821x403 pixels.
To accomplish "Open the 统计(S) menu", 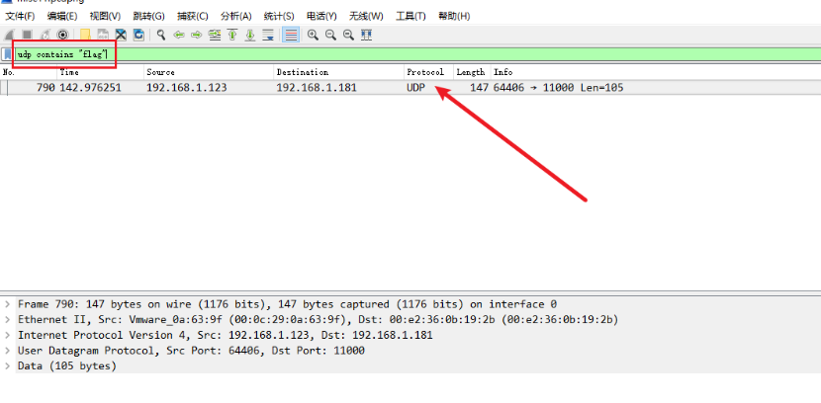I will [278, 17].
